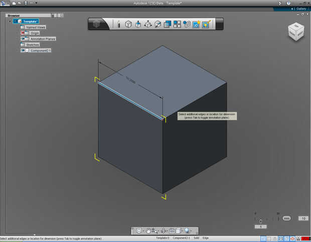Toggle visibility of the Origin folder
Image resolution: width=311 pixels, height=242 pixels.
[x=23, y=33]
